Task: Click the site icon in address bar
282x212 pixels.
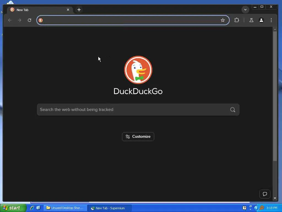Action: tap(41, 20)
